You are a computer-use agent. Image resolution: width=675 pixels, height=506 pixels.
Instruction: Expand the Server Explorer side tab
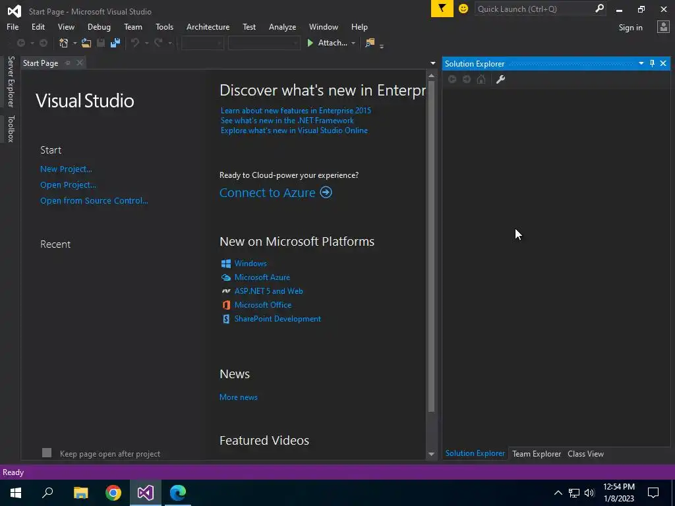11,81
